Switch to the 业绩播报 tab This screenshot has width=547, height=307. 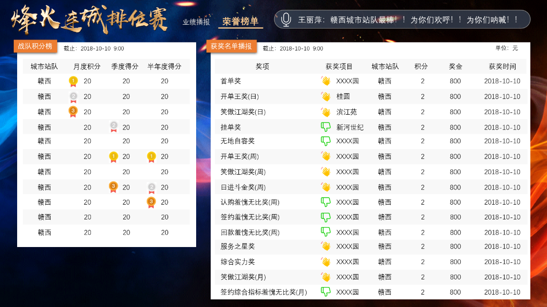click(x=196, y=22)
